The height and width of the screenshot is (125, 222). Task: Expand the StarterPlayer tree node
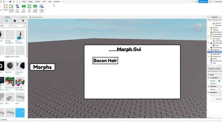[x=208, y=56]
